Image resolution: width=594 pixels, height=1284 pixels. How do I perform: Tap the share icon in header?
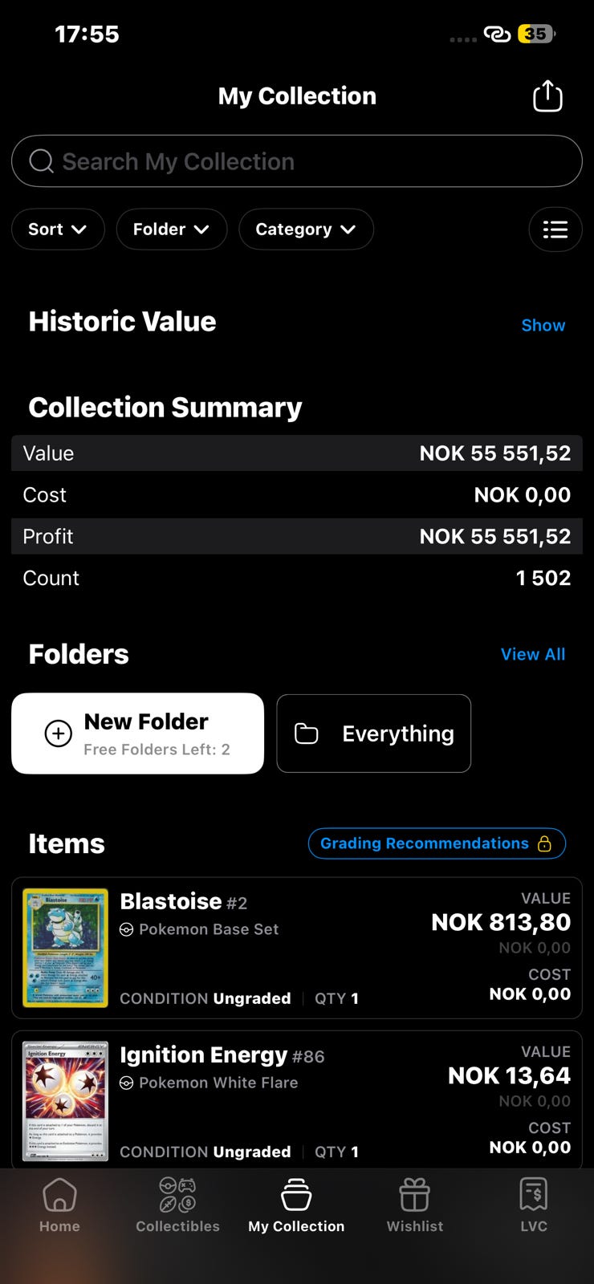pos(547,96)
